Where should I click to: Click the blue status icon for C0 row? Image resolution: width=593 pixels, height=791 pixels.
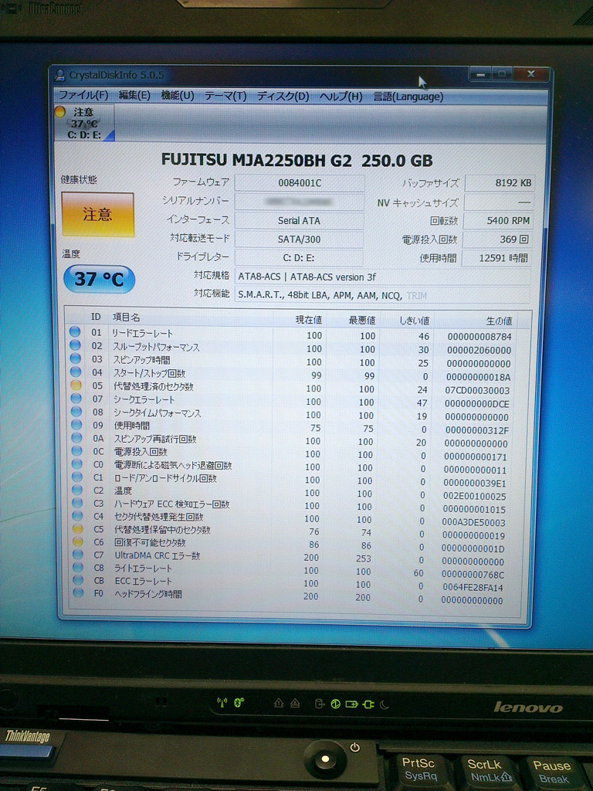coord(76,463)
